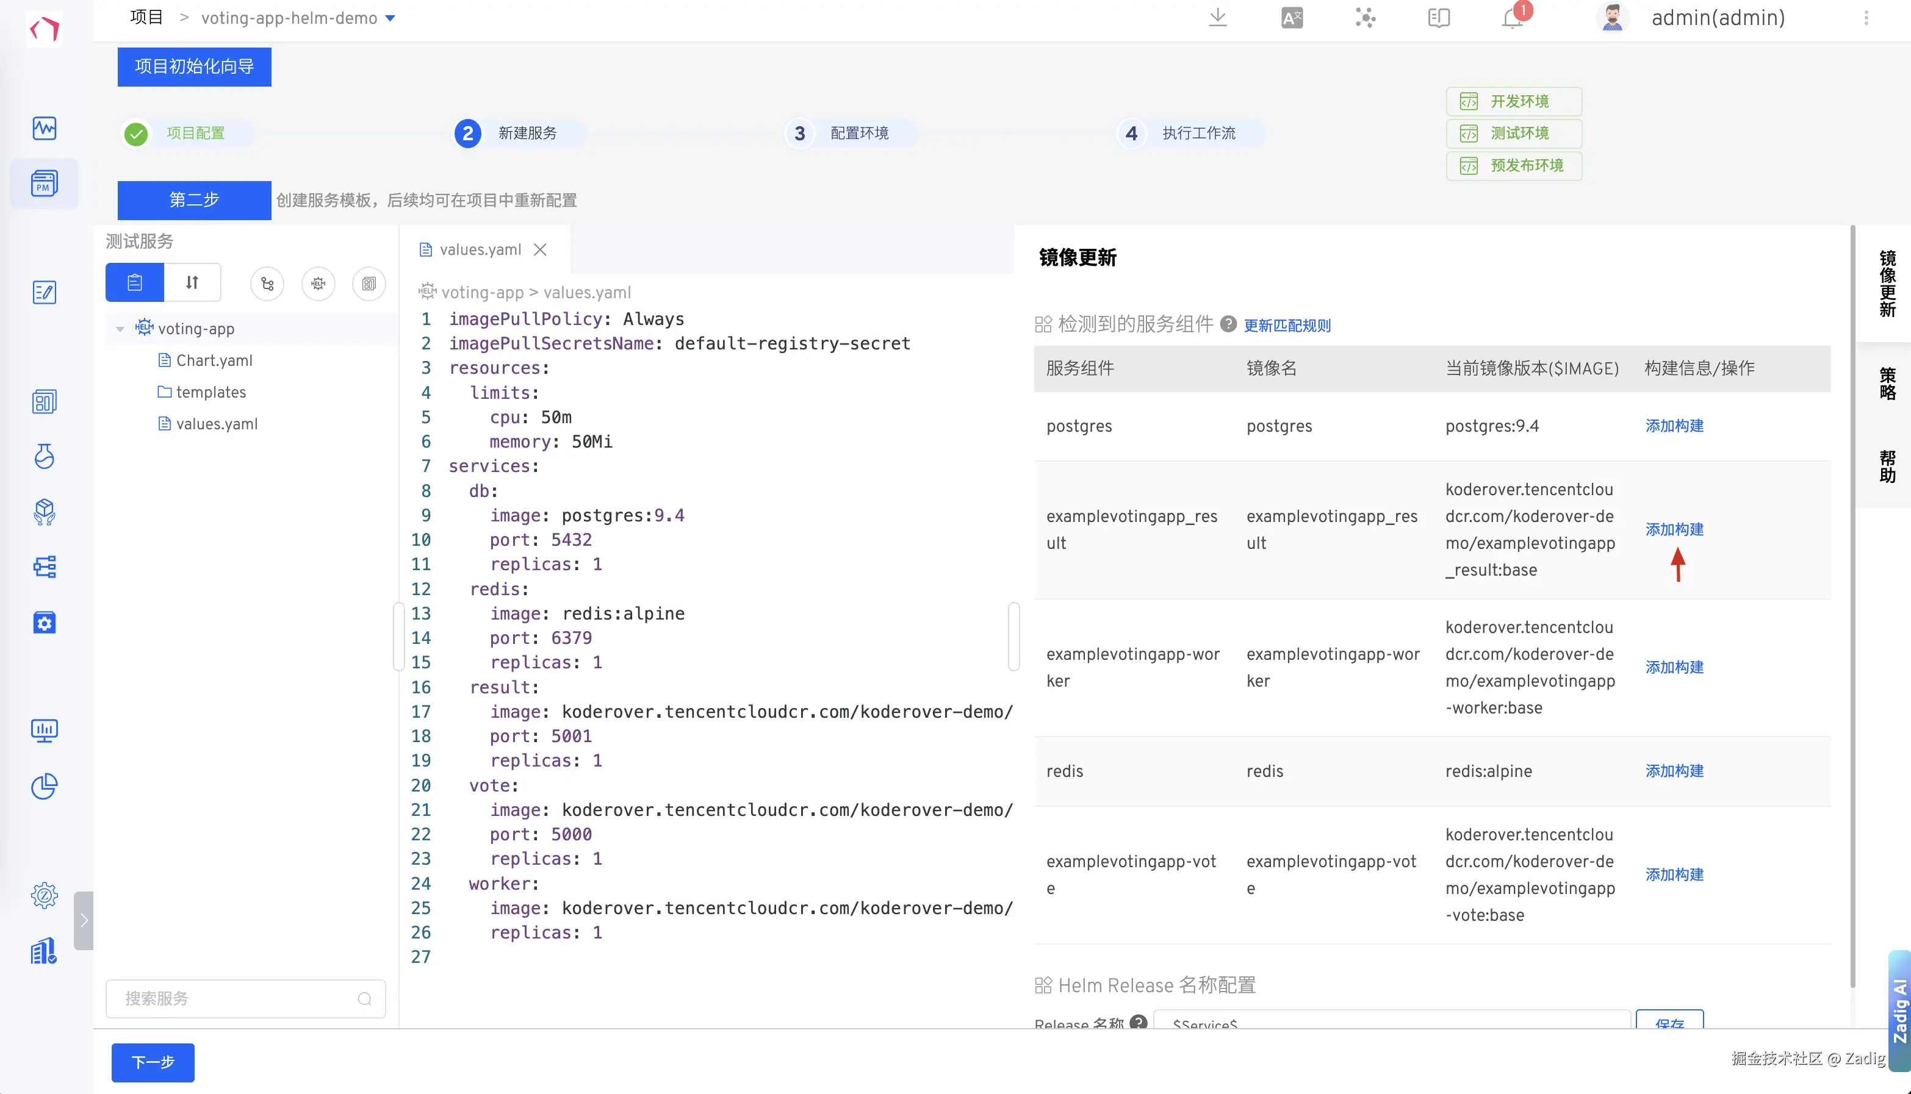Expand the collapsed left sidebar handle
Screen dimensions: 1911x1094
point(84,920)
